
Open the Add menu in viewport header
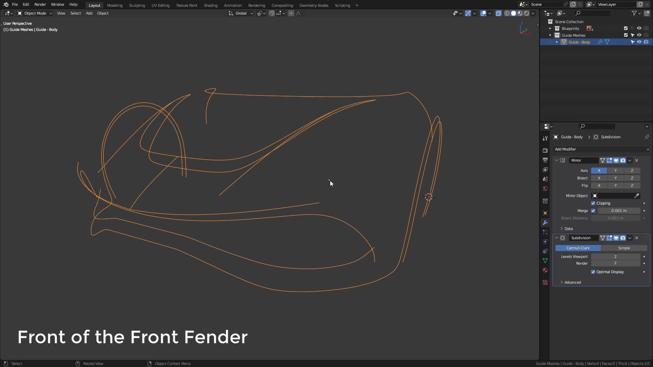click(x=89, y=13)
